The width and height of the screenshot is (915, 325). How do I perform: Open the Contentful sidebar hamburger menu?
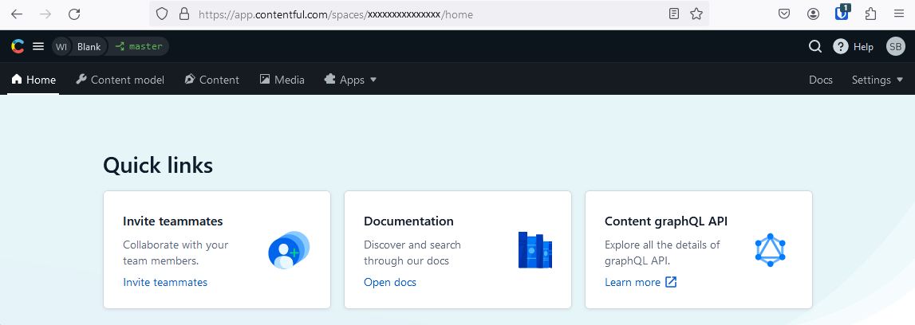point(38,46)
